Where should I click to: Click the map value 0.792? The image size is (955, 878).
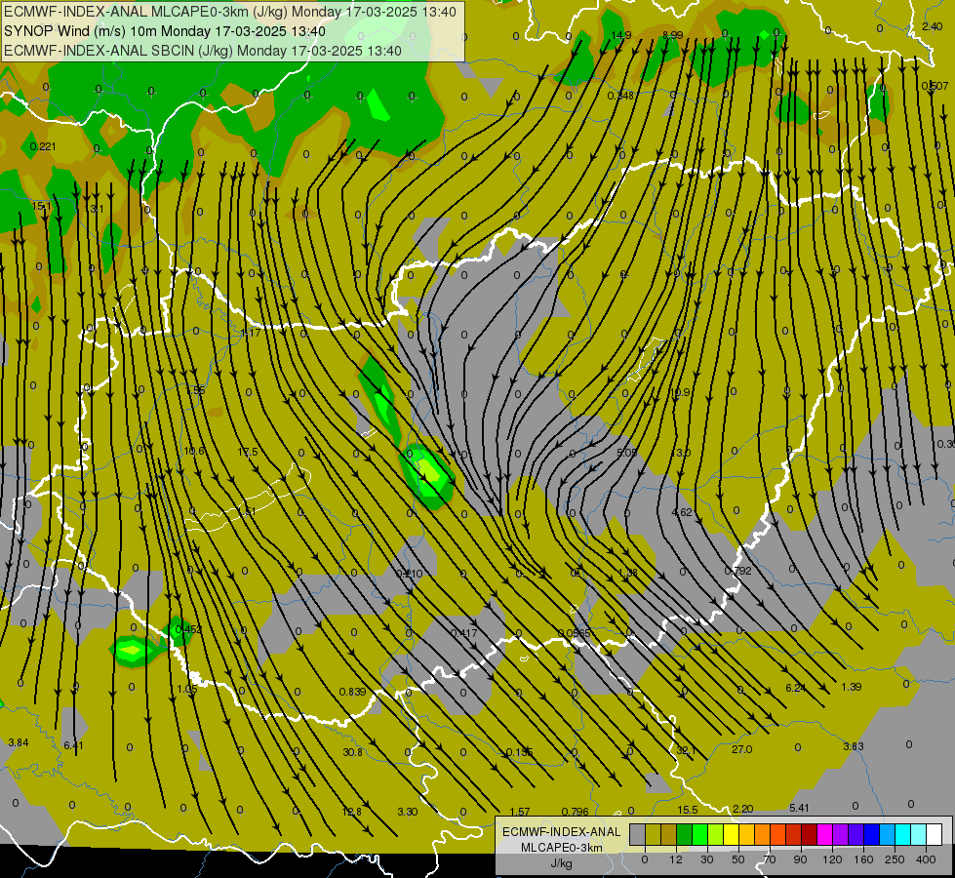click(738, 571)
